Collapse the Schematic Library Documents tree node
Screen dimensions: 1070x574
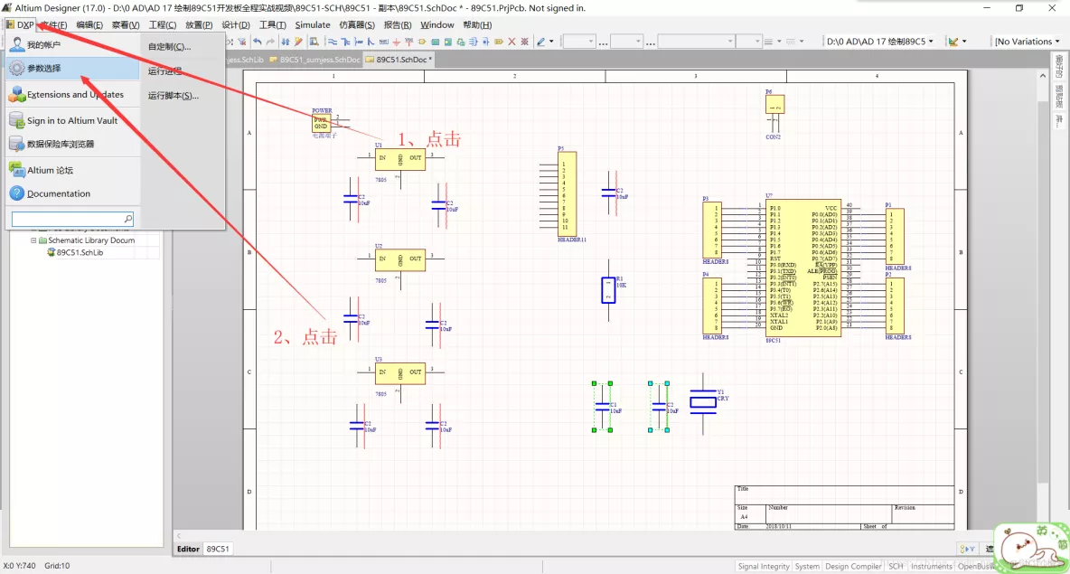(x=33, y=240)
